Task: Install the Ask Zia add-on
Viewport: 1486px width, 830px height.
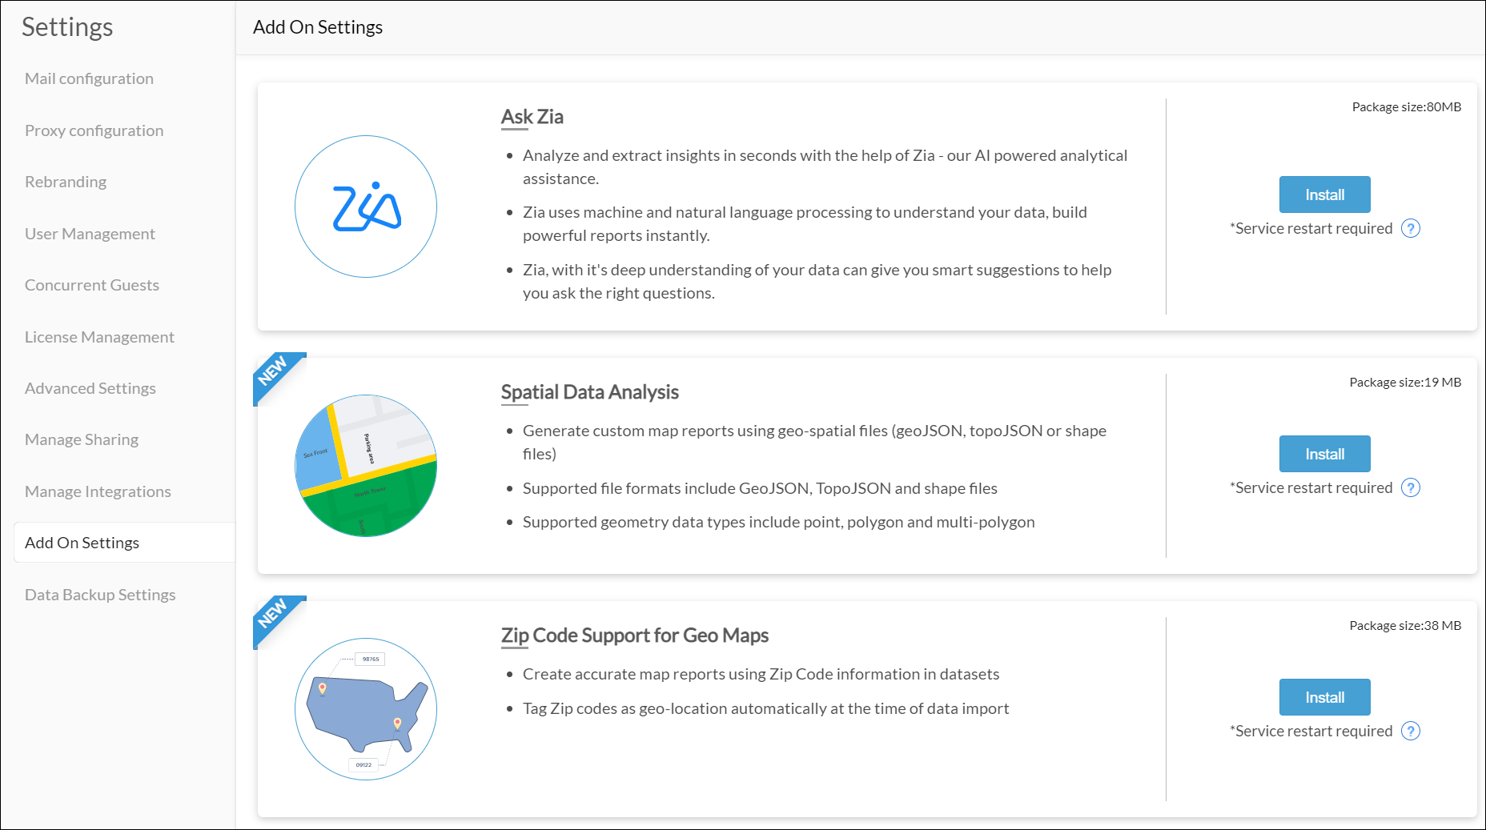Action: point(1324,194)
